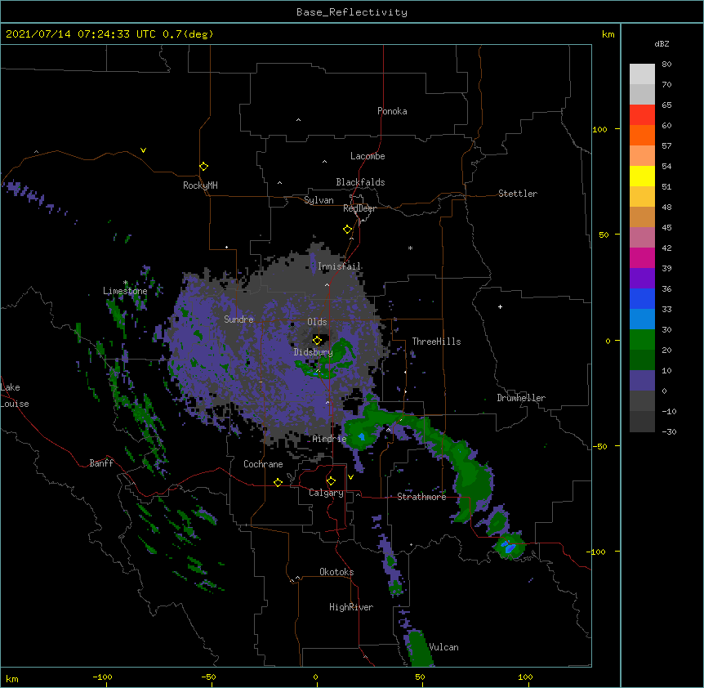
Task: Click the Stettler label
Action: 517,194
